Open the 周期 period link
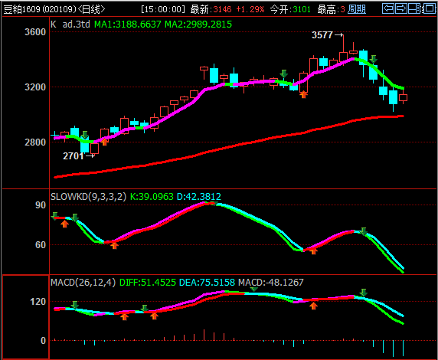Screen dimensions: 438x360 tap(357, 9)
